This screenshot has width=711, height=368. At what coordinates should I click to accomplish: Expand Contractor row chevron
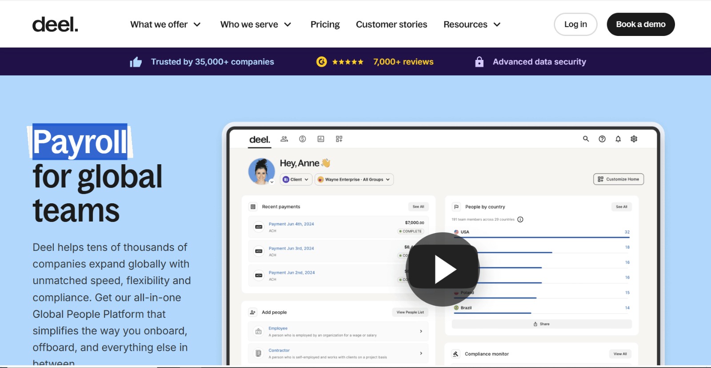point(421,353)
